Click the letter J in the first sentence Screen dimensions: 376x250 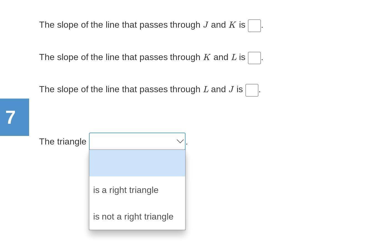pyautogui.click(x=206, y=25)
